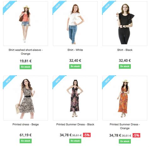The width and height of the screenshot is (149, 147).
Task: Click the NEW ribbon on black shirt
Action: pyautogui.click(x=108, y=6)
